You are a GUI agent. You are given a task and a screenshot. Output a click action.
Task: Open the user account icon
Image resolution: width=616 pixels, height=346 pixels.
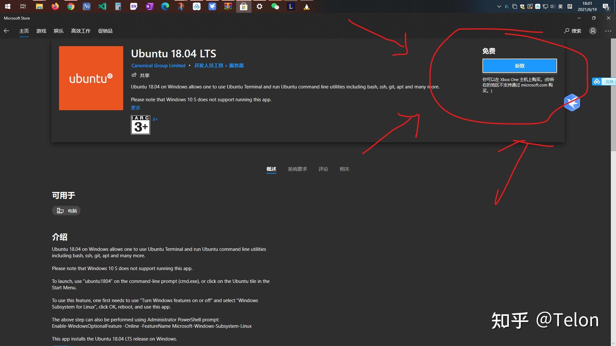pyautogui.click(x=593, y=31)
